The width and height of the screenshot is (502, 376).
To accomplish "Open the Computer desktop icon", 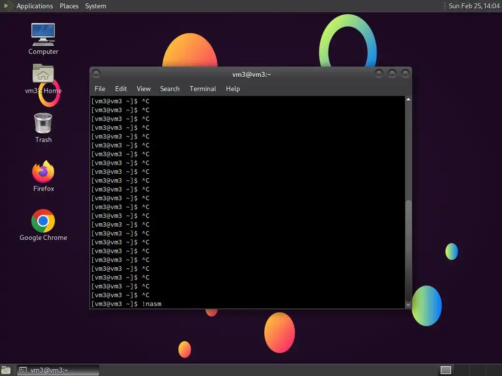I will (43, 39).
